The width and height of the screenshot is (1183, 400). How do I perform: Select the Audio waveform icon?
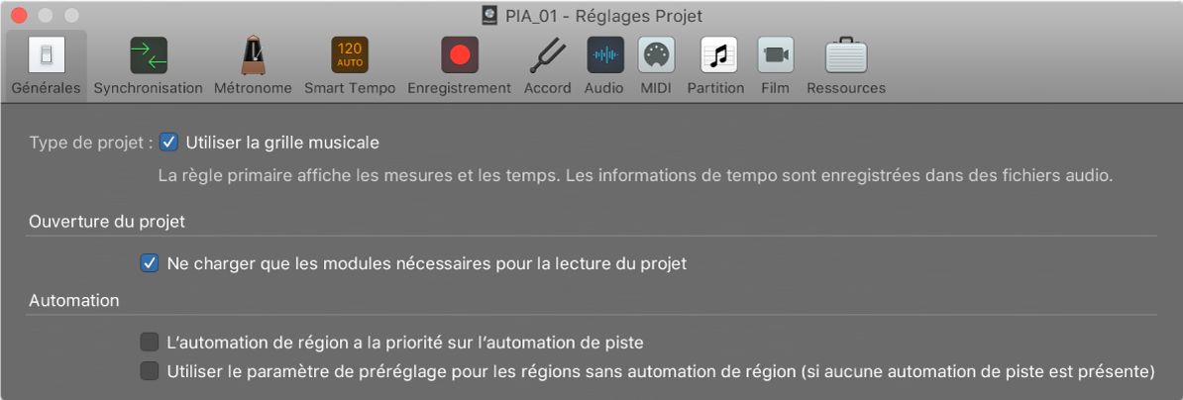pos(604,55)
